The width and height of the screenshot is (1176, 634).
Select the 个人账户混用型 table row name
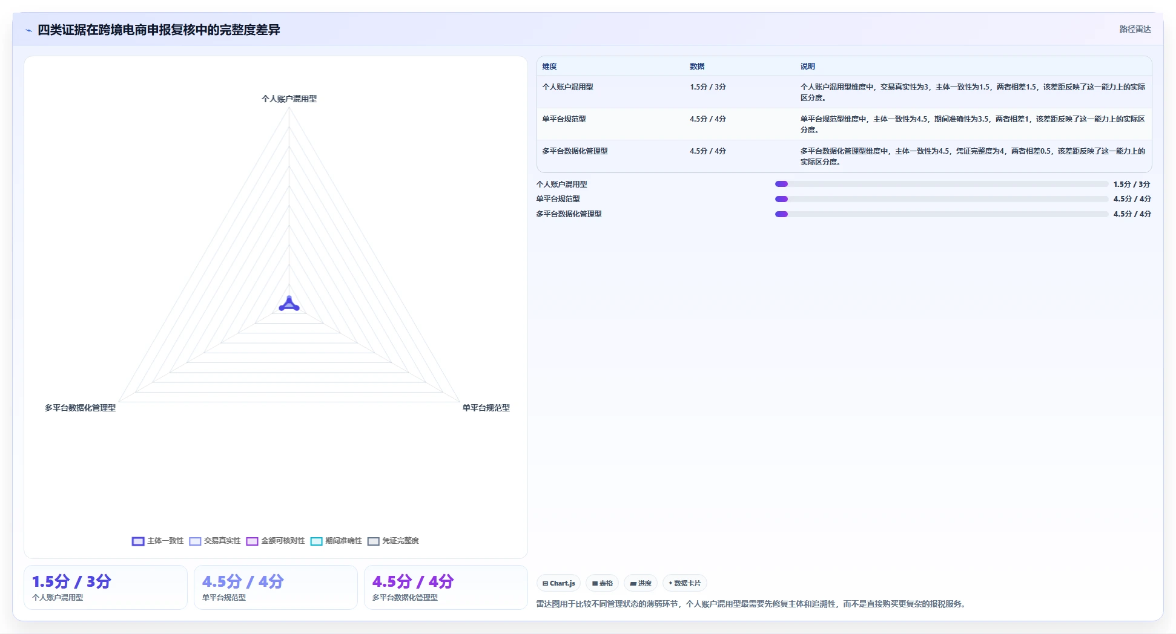(567, 87)
